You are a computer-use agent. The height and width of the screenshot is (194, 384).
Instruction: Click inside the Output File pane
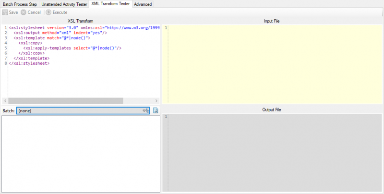tap(272, 152)
